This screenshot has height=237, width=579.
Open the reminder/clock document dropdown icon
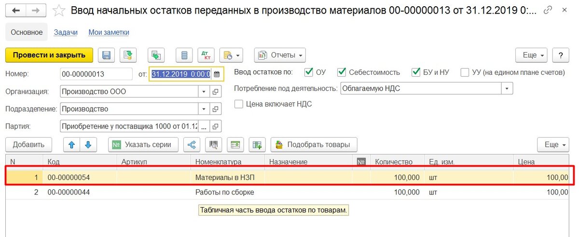(x=230, y=55)
